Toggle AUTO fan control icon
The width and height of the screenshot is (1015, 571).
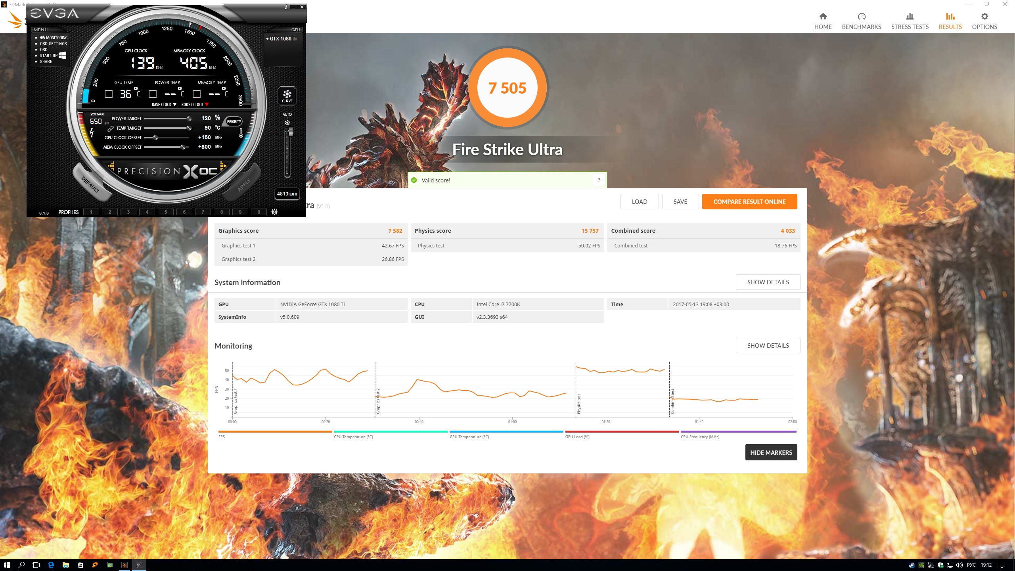pyautogui.click(x=287, y=123)
